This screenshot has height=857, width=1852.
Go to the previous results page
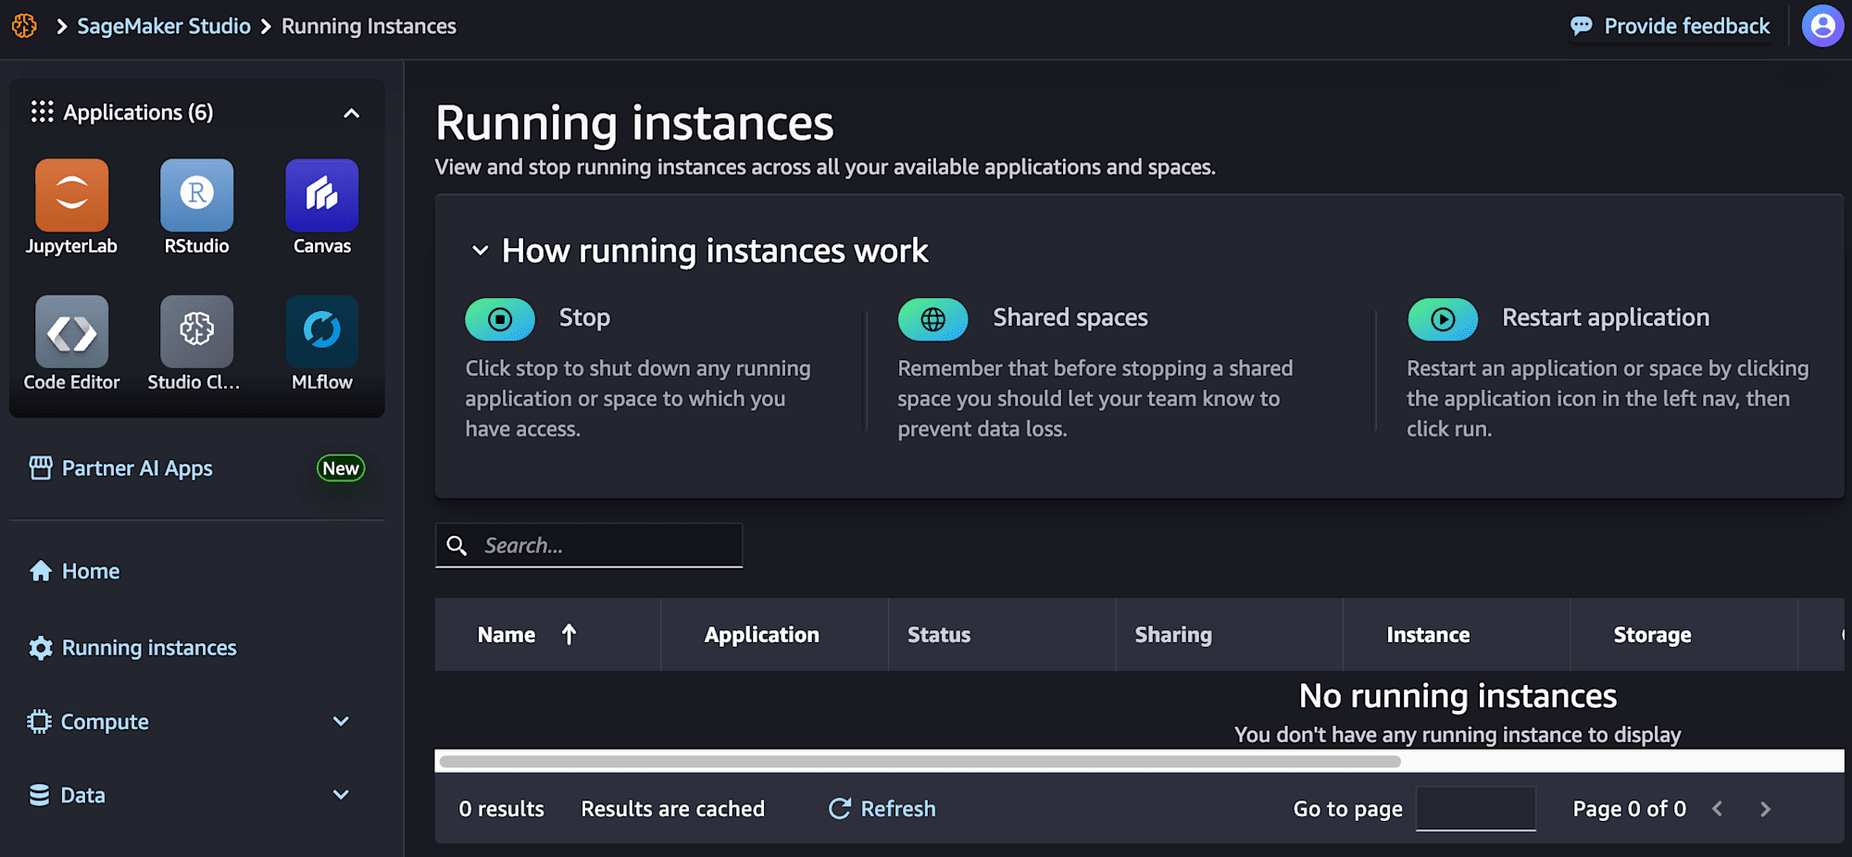click(1718, 809)
